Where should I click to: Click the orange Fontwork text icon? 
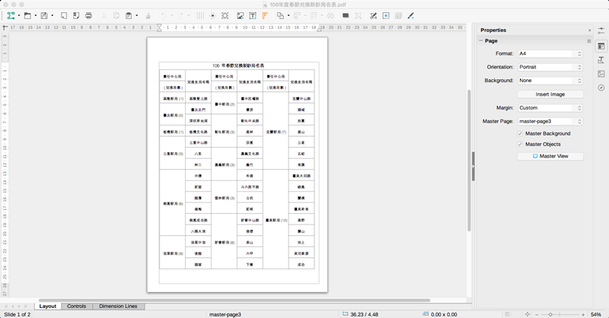(x=265, y=15)
